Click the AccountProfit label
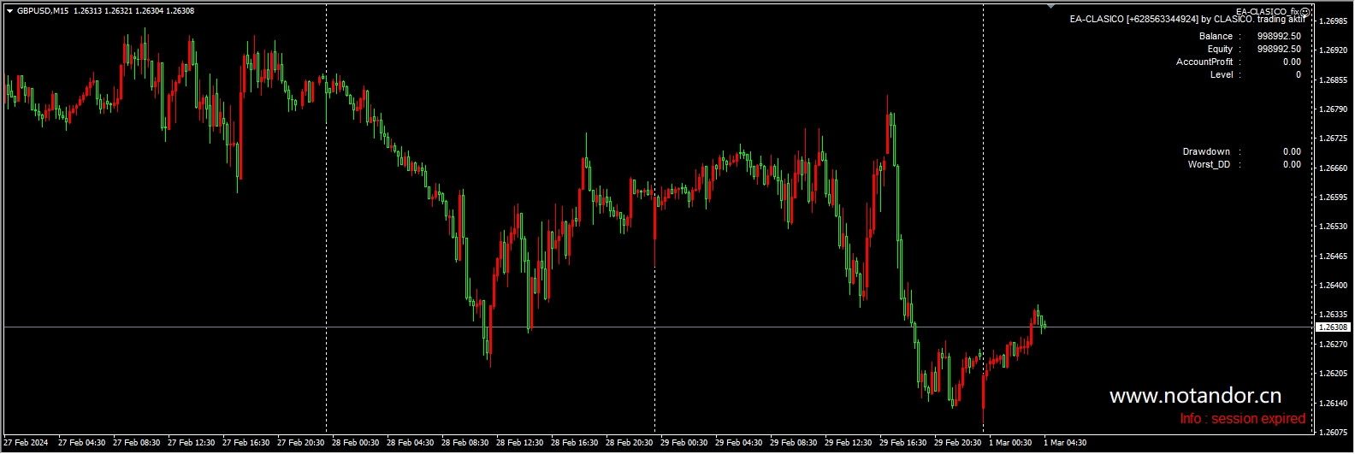 pyautogui.click(x=1204, y=62)
